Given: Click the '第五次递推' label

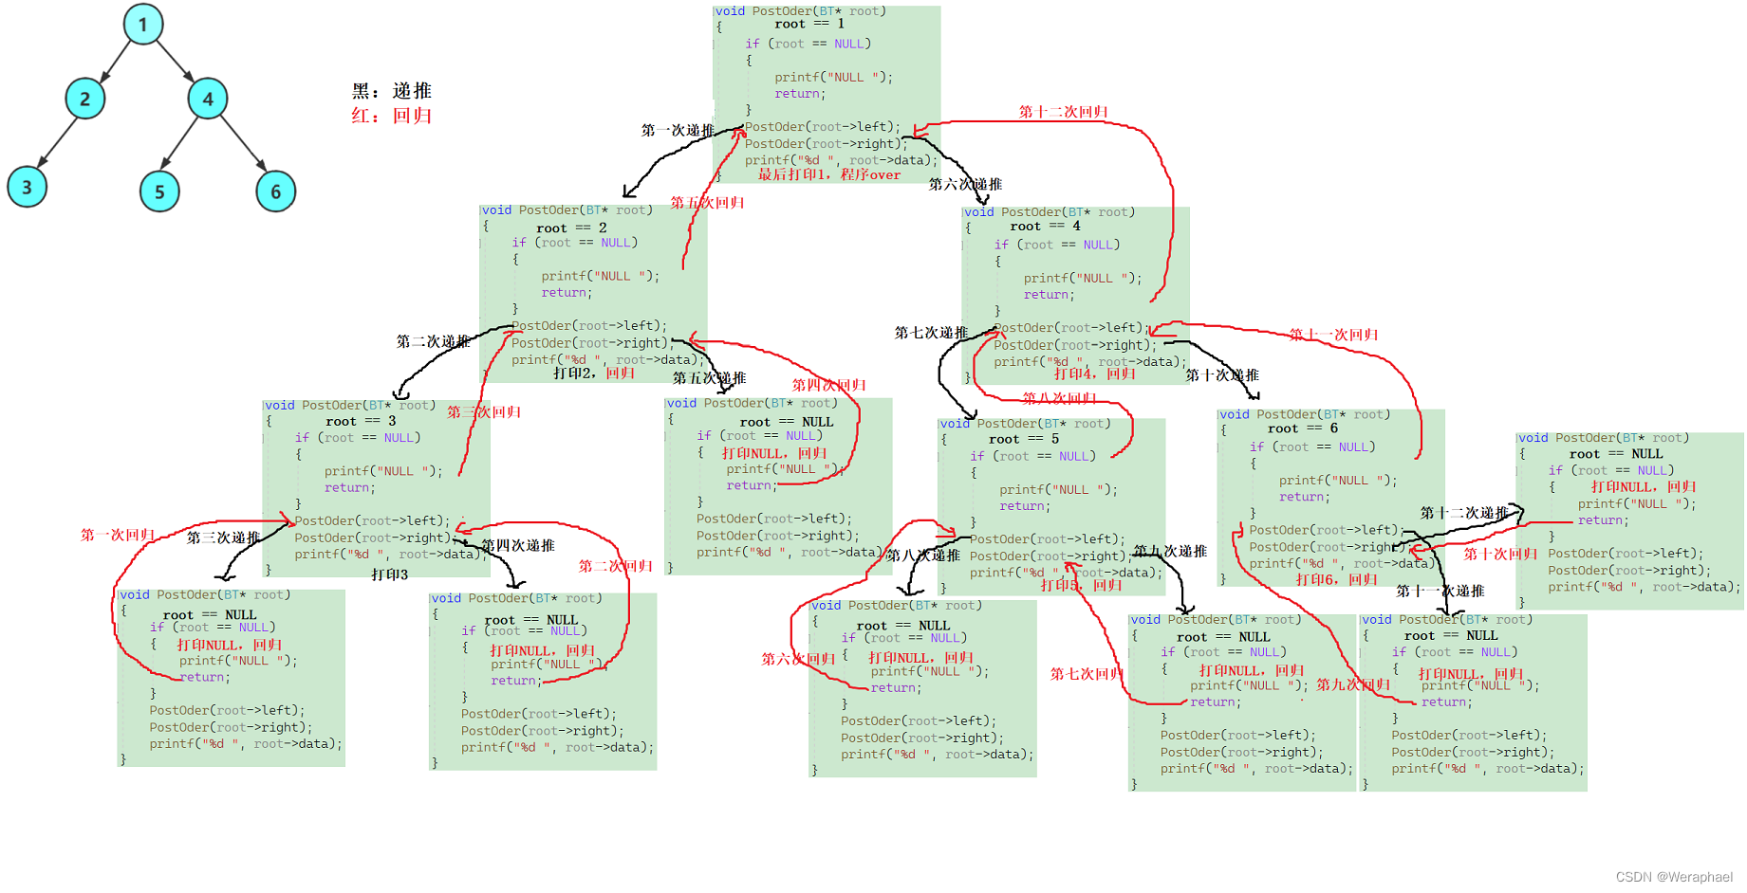Looking at the screenshot, I should coord(710,377).
